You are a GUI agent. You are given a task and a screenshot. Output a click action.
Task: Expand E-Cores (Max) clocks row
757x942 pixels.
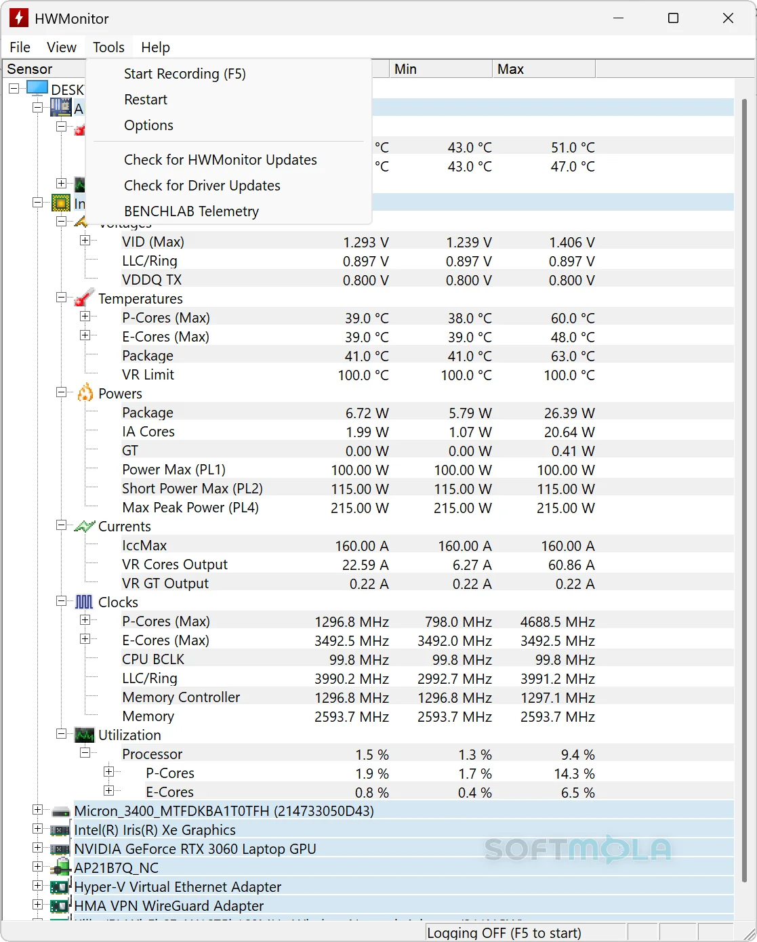tap(85, 639)
